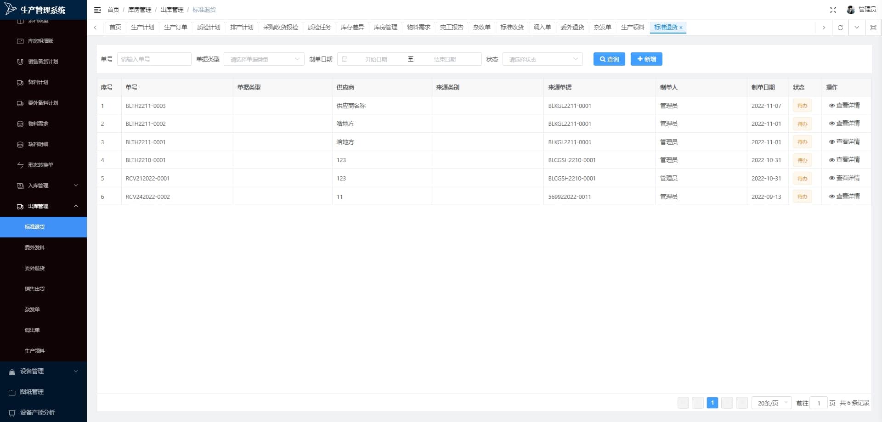View details for row RCV212022-0001
Image resolution: width=882 pixels, height=422 pixels.
[x=844, y=178]
